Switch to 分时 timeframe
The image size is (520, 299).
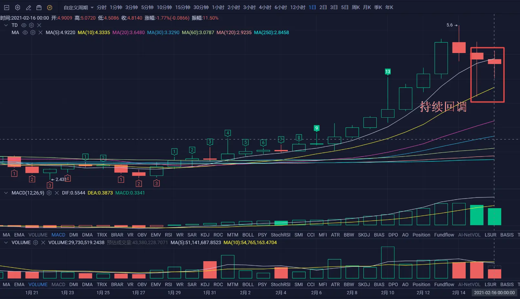pyautogui.click(x=102, y=7)
